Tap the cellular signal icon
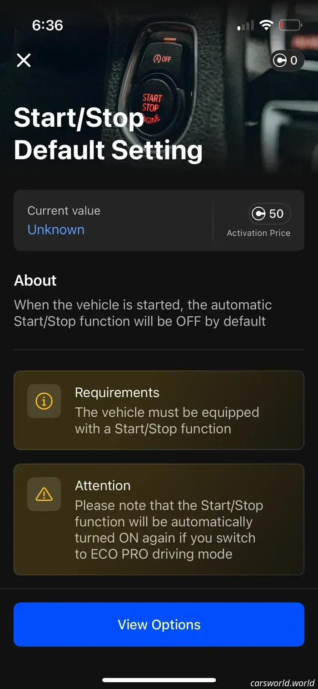Image resolution: width=318 pixels, height=689 pixels. 244,25
